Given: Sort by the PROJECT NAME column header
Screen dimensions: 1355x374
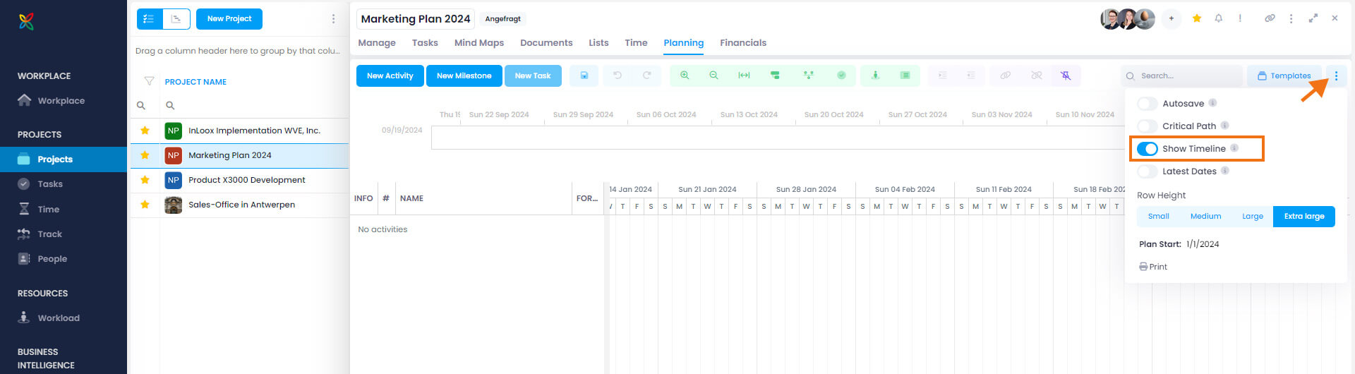Looking at the screenshot, I should [x=195, y=82].
